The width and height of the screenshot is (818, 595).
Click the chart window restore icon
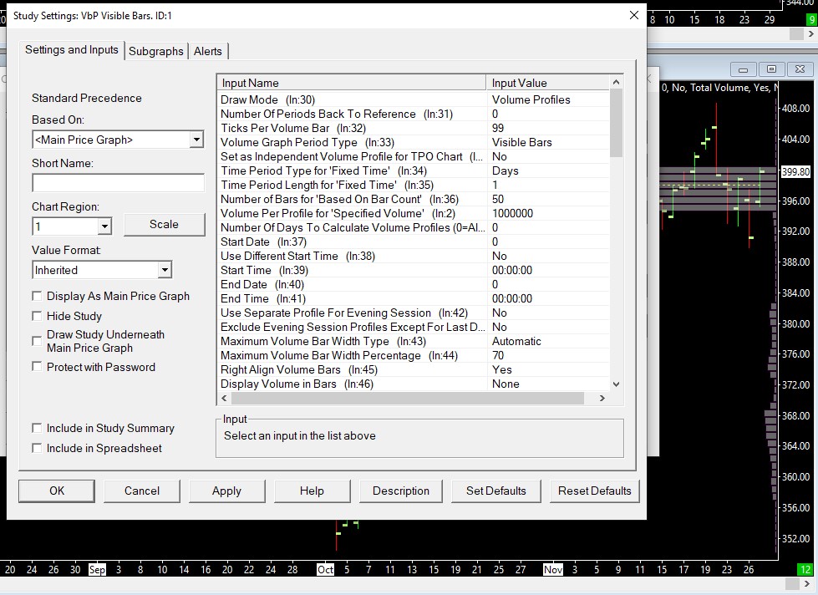771,69
